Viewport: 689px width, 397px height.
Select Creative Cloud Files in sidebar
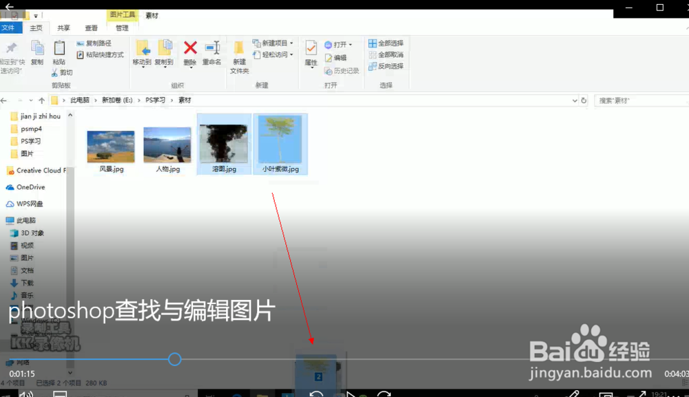pos(37,171)
